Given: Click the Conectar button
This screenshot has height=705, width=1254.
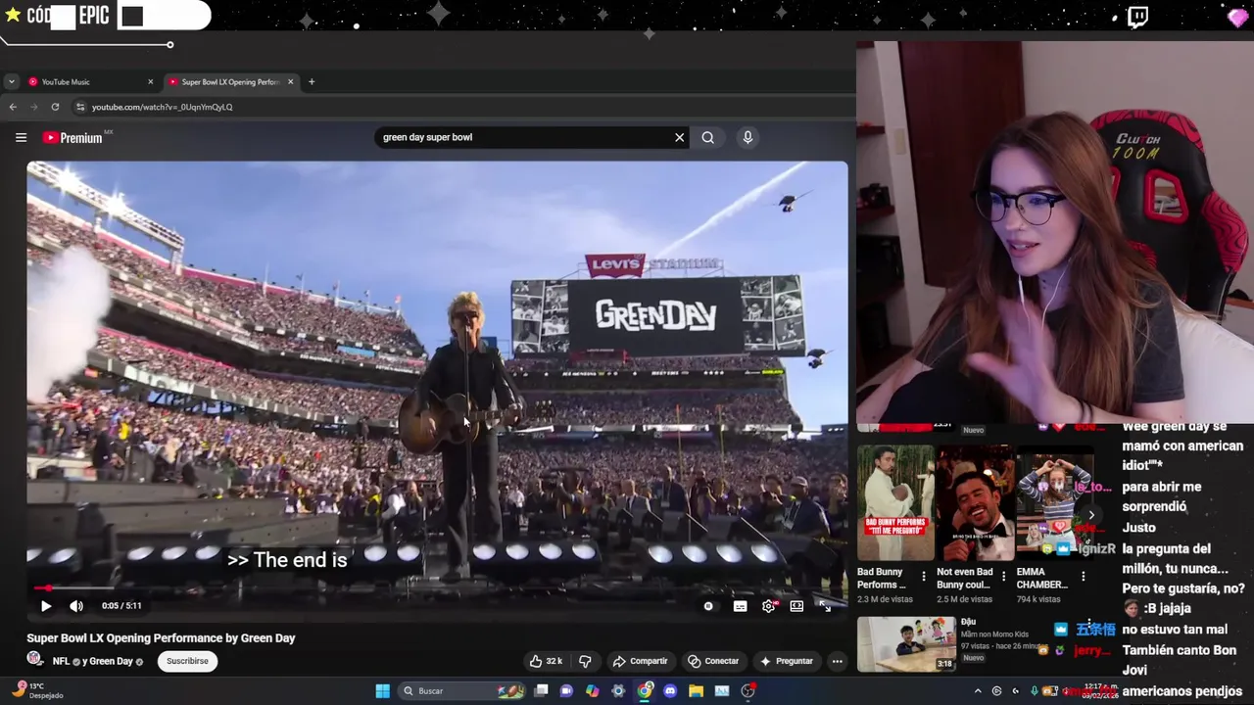Looking at the screenshot, I should (x=713, y=661).
